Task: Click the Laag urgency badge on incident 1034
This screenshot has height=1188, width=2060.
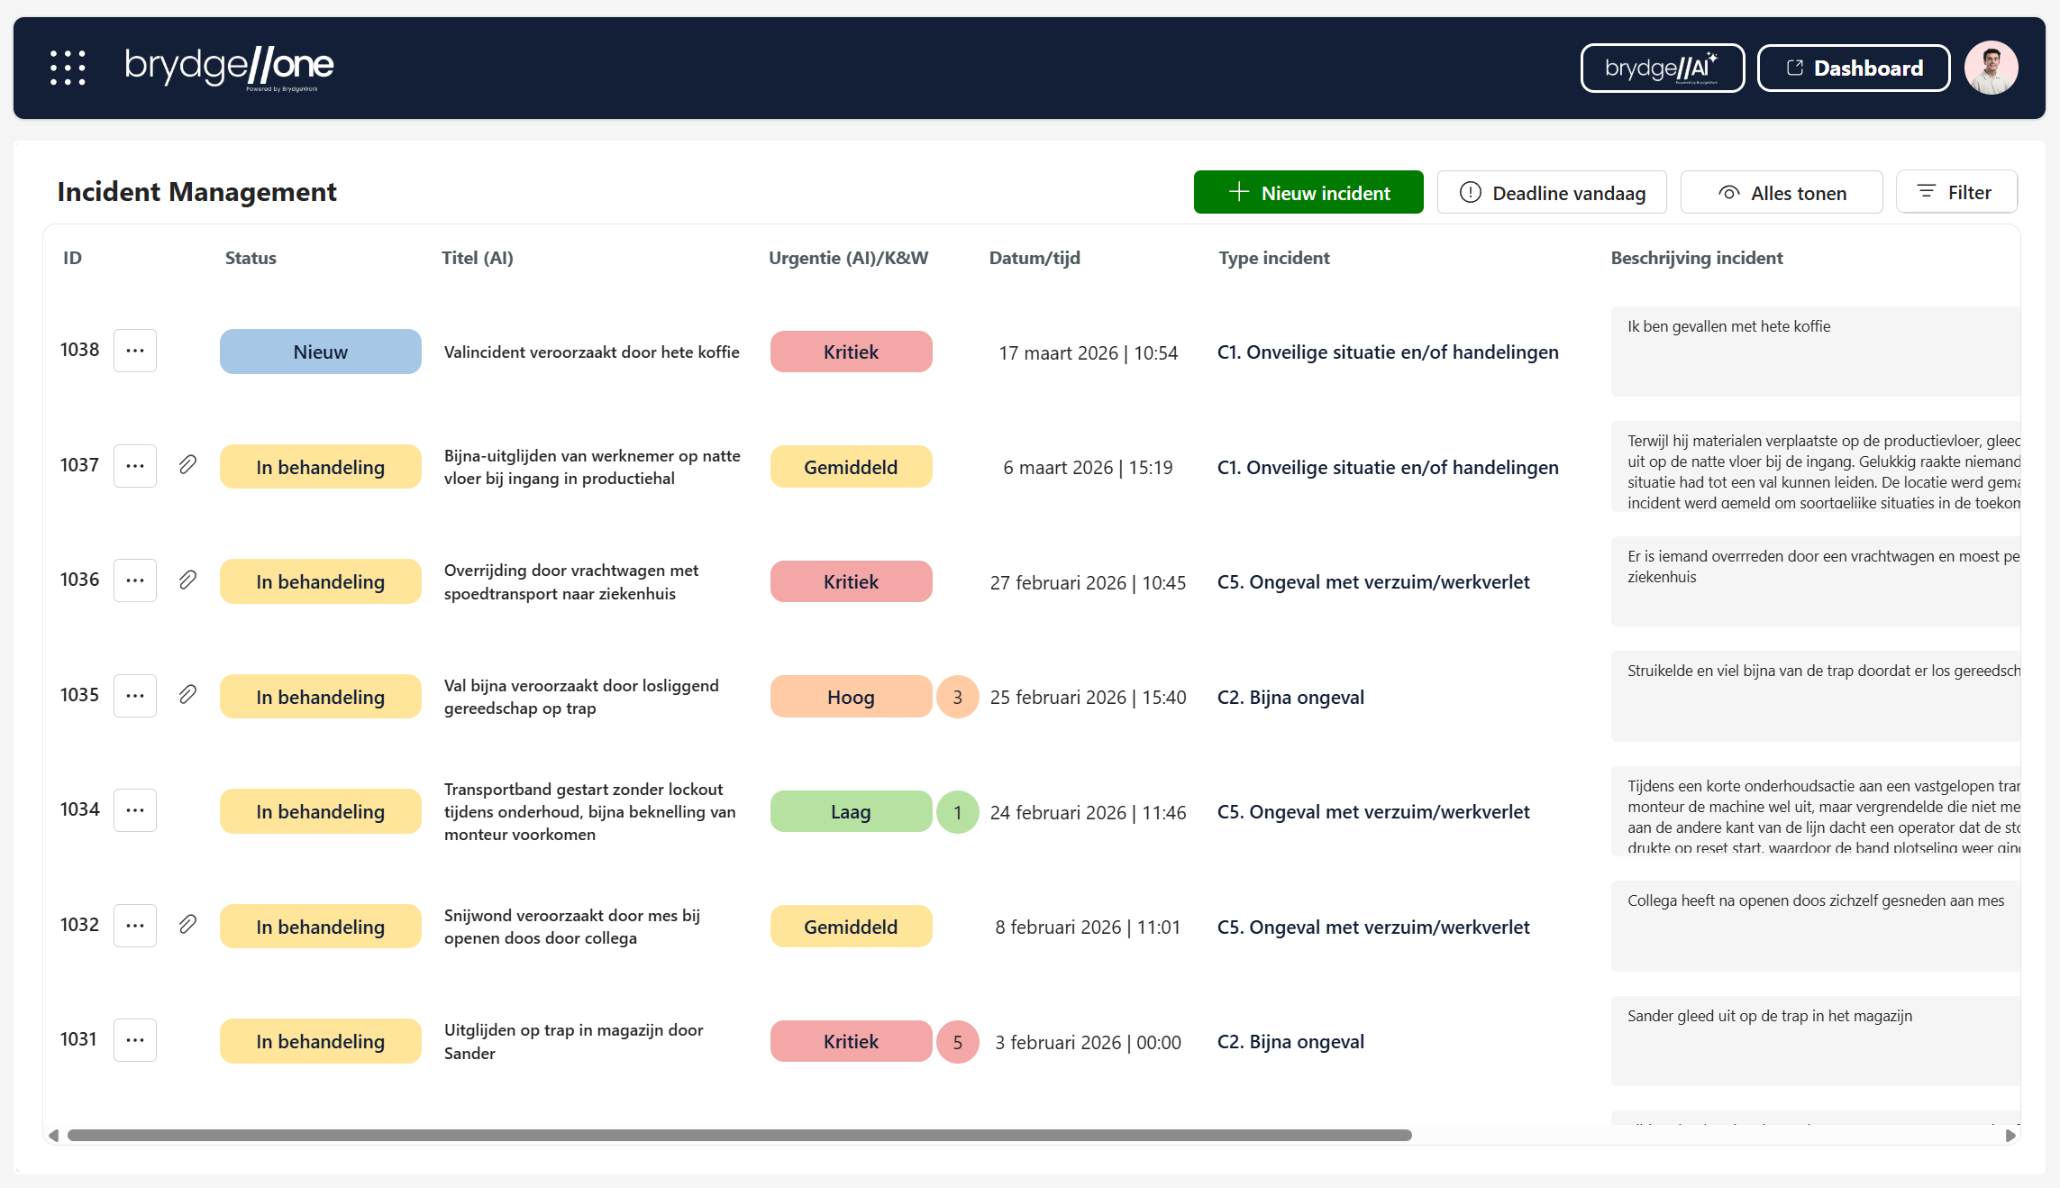Action: tap(851, 810)
